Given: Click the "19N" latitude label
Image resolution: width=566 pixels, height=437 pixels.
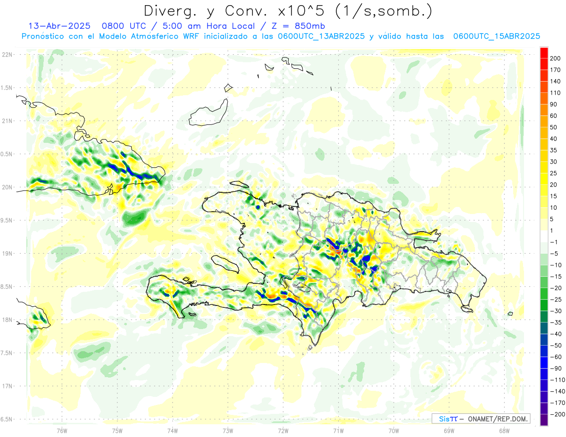Looking at the screenshot, I should pyautogui.click(x=7, y=254).
